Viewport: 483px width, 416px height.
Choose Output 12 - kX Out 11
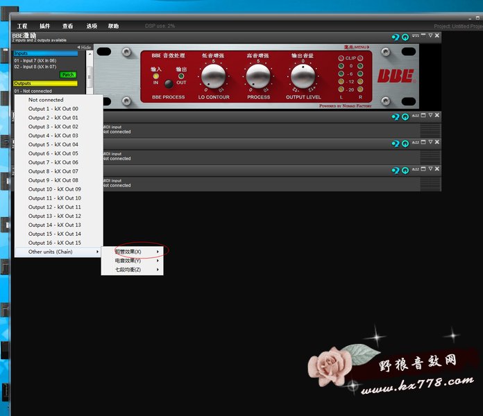coord(59,207)
